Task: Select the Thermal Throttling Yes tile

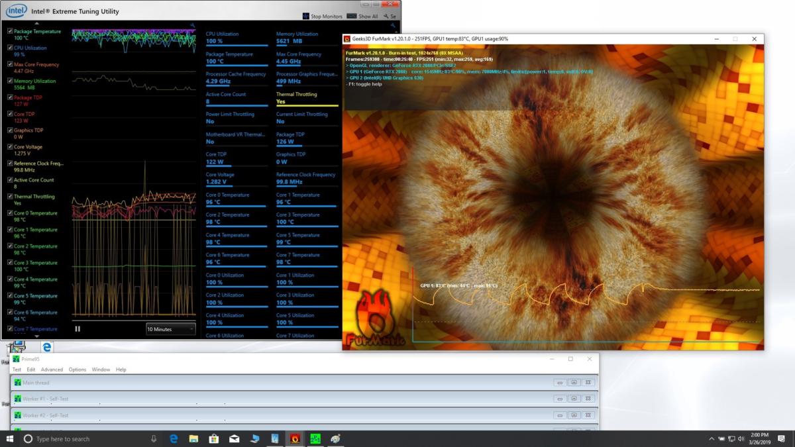Action: click(x=307, y=98)
